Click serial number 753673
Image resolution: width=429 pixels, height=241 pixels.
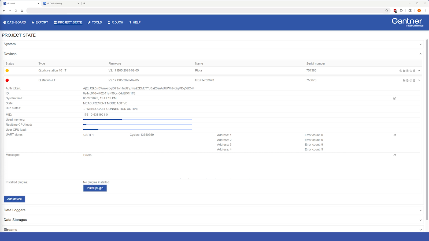[x=311, y=80]
